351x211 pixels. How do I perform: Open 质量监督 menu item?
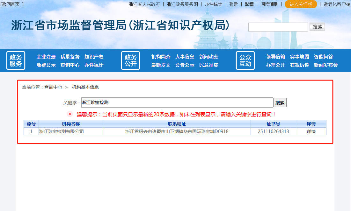[x=70, y=57]
